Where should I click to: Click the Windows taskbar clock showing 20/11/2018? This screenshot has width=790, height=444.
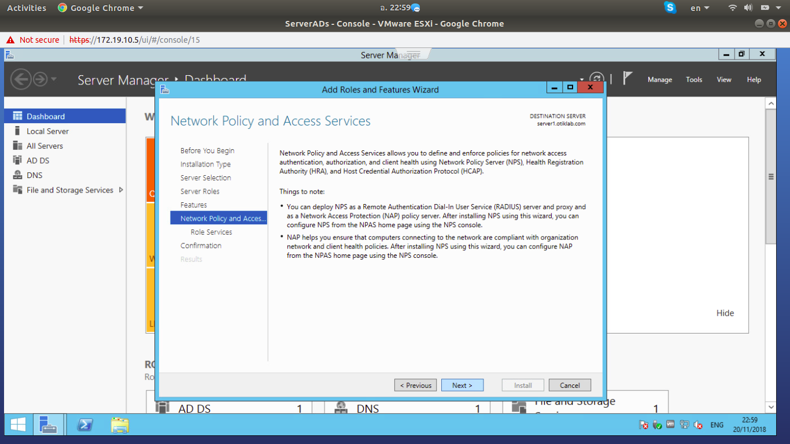(x=749, y=425)
